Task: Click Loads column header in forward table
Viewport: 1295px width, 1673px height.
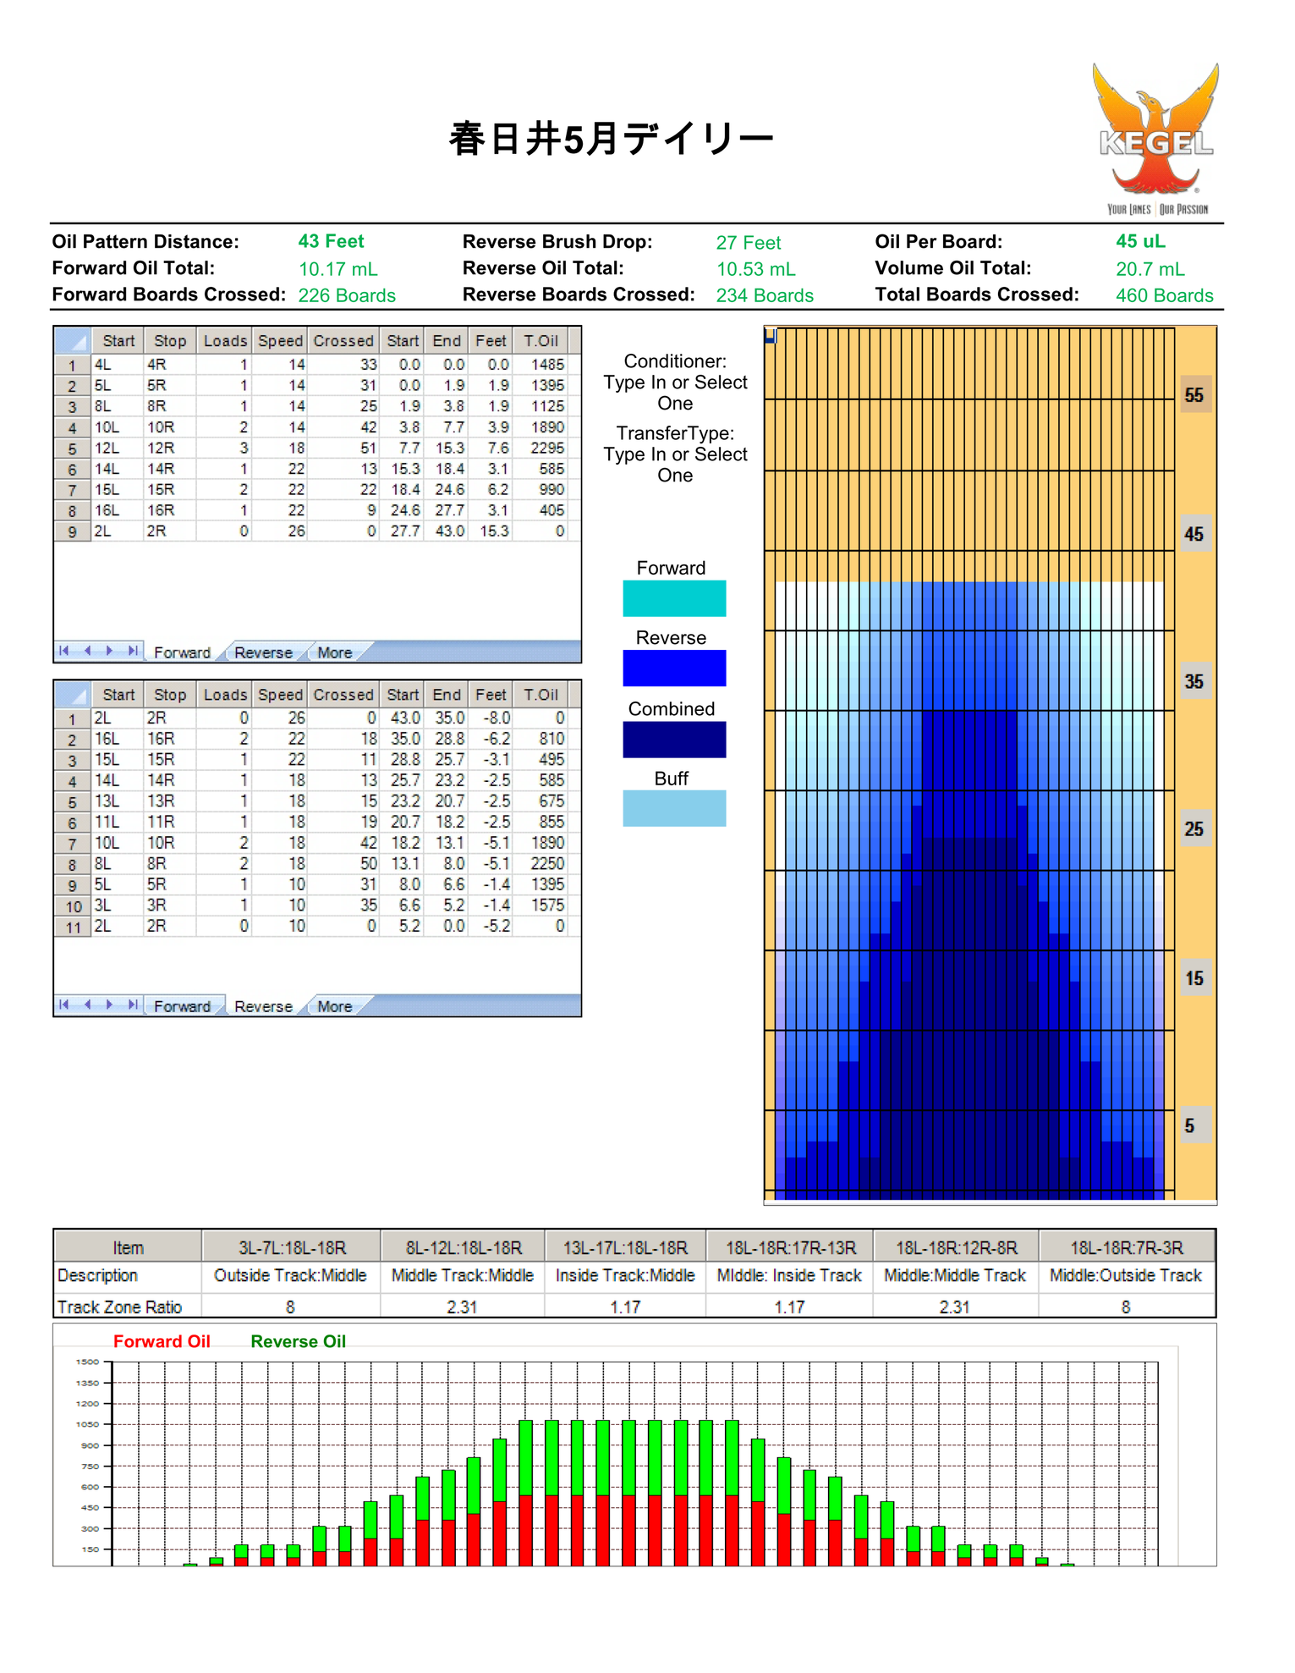Action: pos(225,340)
